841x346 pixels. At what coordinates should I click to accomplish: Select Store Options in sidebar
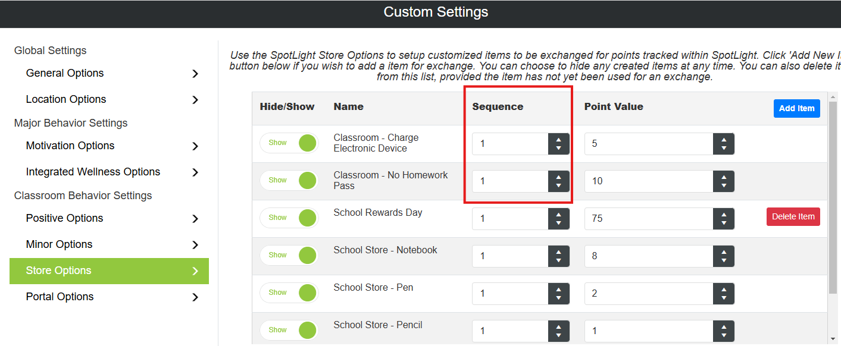[109, 271]
